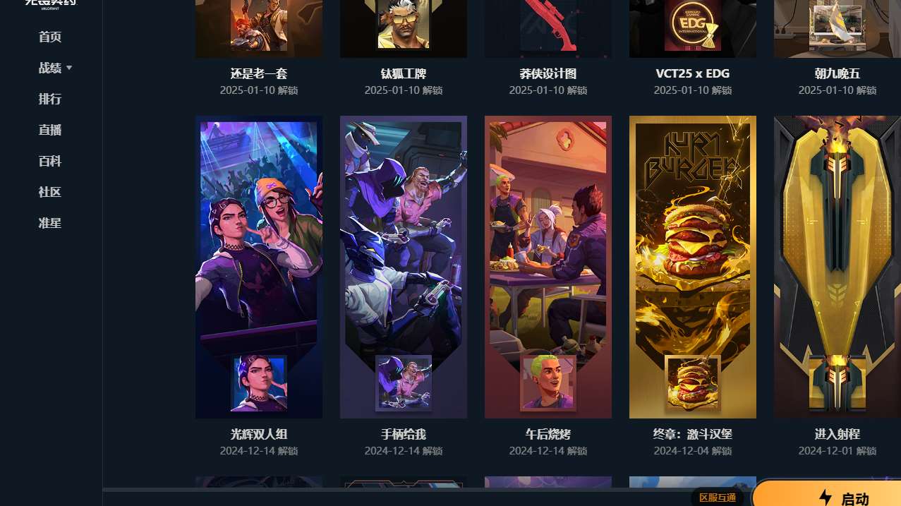Viewport: 901px width, 506px height.
Task: Expand the 战绩 dropdown arrow
Action: pos(69,68)
